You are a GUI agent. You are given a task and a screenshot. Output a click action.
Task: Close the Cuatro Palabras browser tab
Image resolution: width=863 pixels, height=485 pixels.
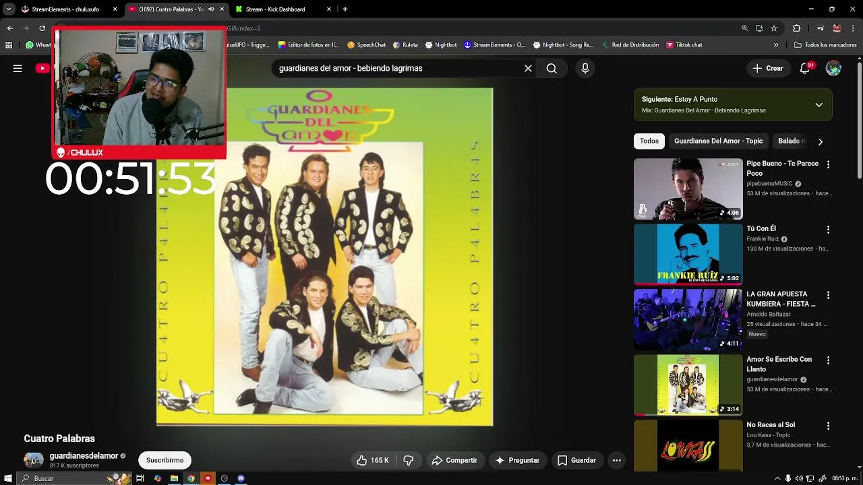(222, 9)
